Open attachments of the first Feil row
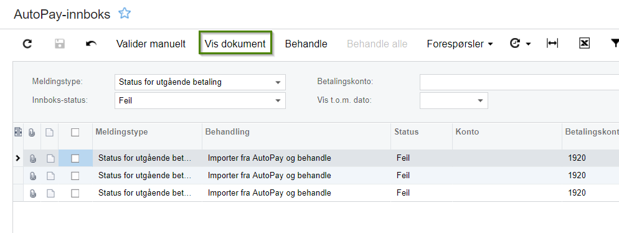 click(33, 159)
